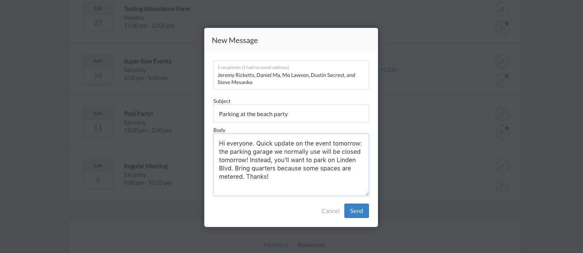Click the edit pencil icon next to Regular Meeting
583x253 pixels.
click(502, 166)
